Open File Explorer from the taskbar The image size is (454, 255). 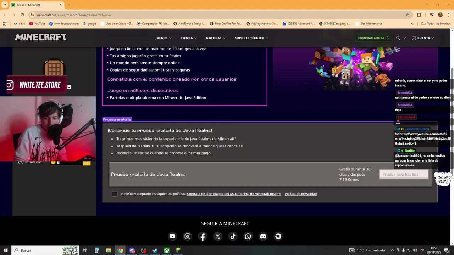(x=109, y=250)
